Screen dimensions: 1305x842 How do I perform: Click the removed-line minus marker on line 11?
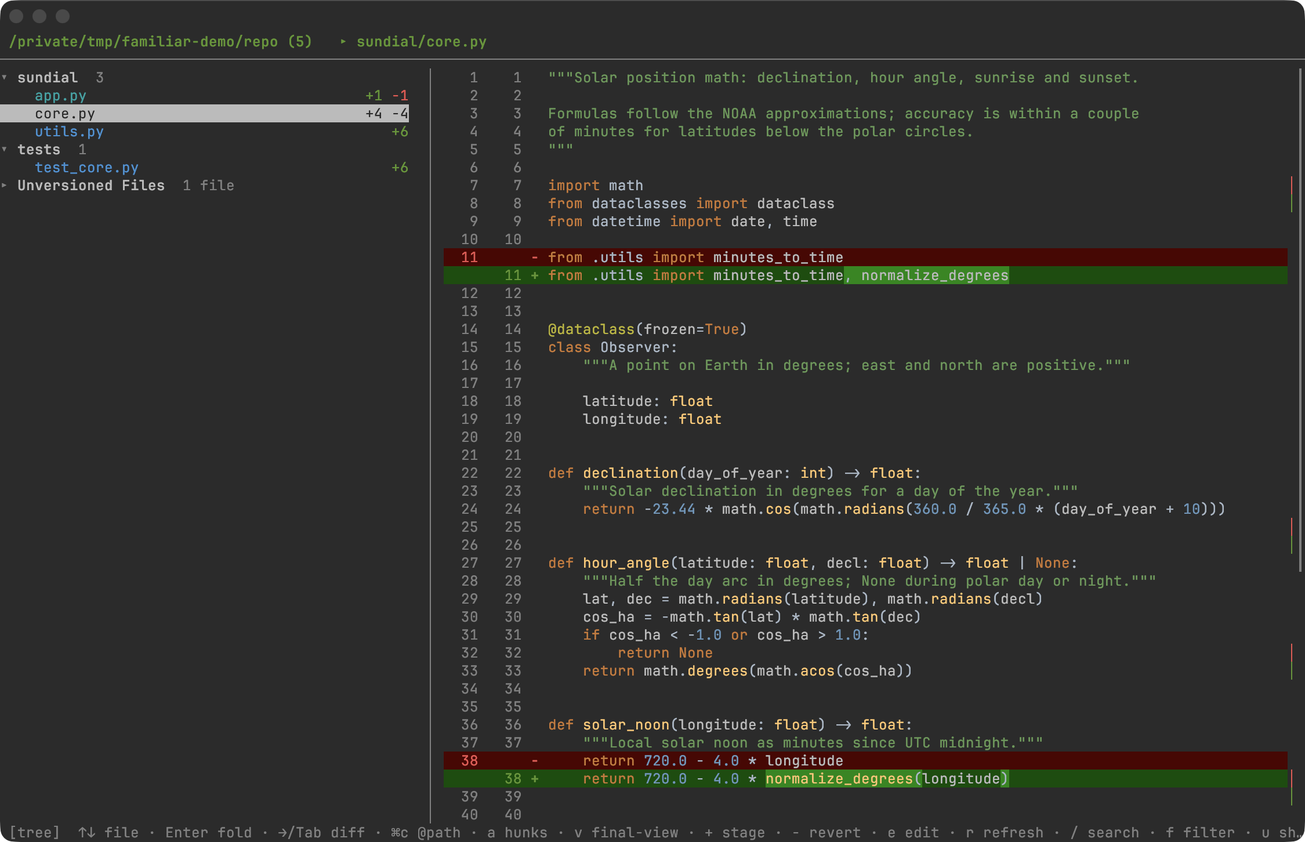click(x=534, y=257)
